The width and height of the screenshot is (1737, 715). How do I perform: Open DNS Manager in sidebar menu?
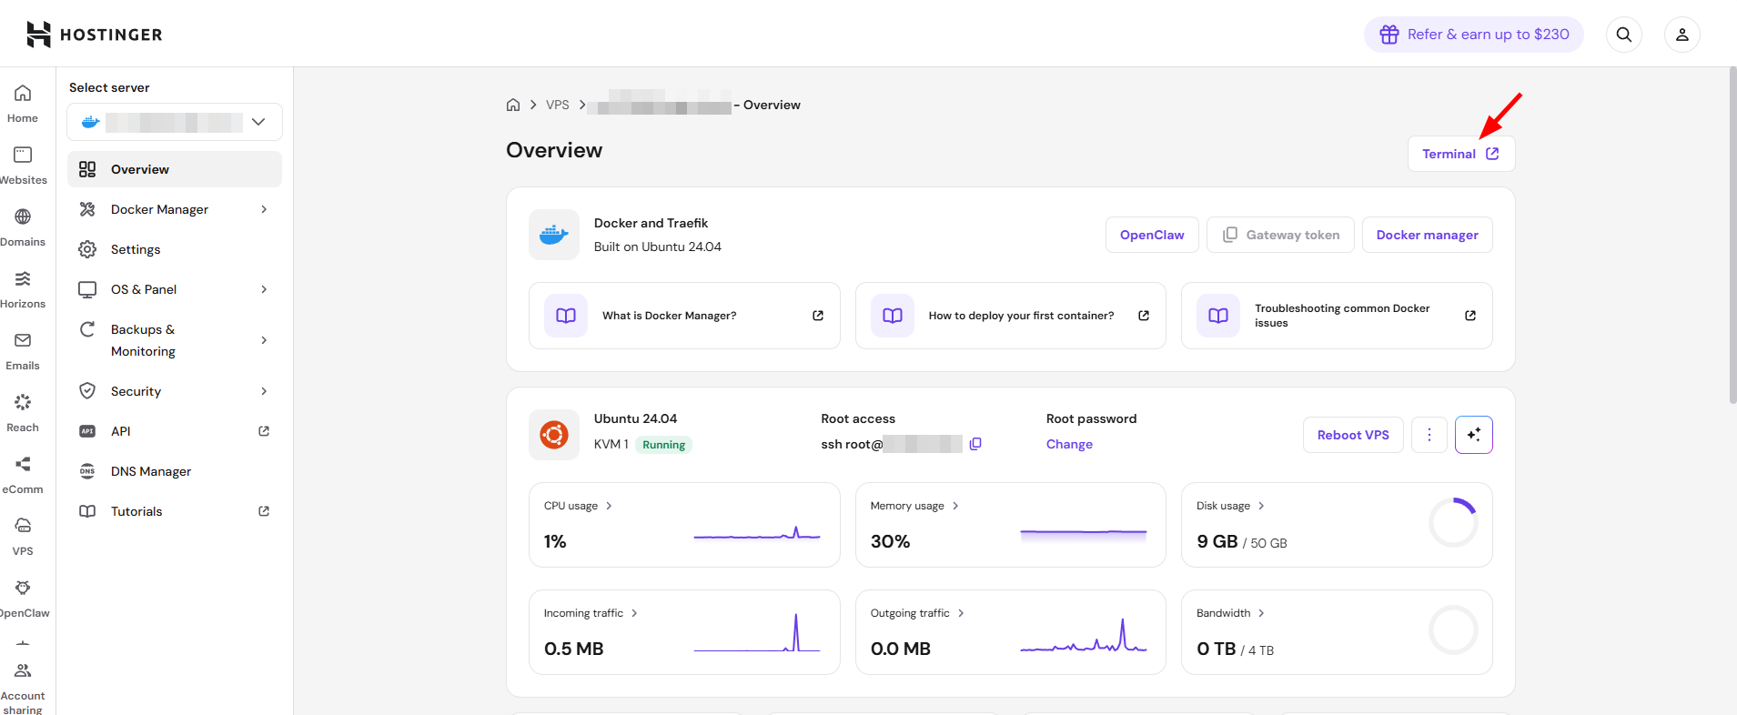tap(175, 471)
